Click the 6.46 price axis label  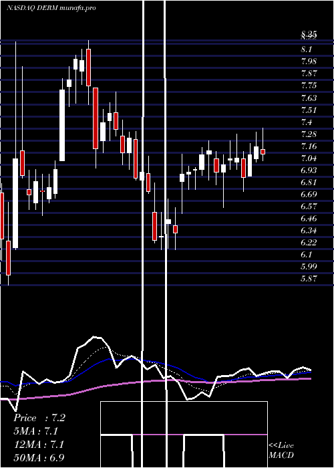coord(309,219)
